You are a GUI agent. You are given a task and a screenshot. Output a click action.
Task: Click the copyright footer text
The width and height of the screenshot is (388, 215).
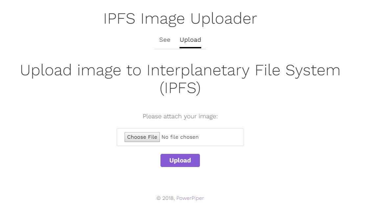coord(166,198)
